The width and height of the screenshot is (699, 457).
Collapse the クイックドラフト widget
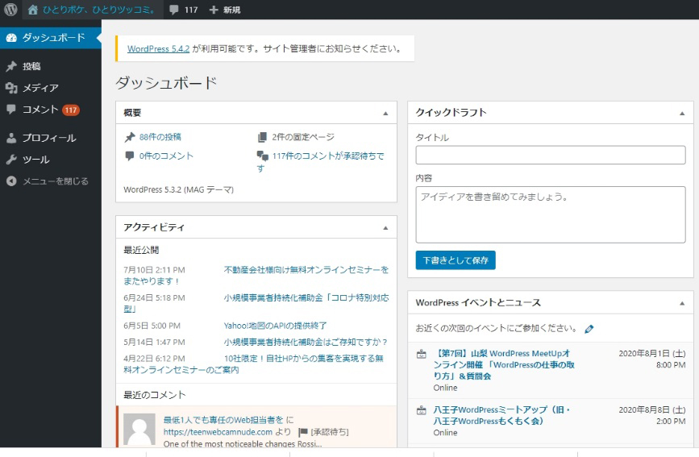click(x=682, y=114)
